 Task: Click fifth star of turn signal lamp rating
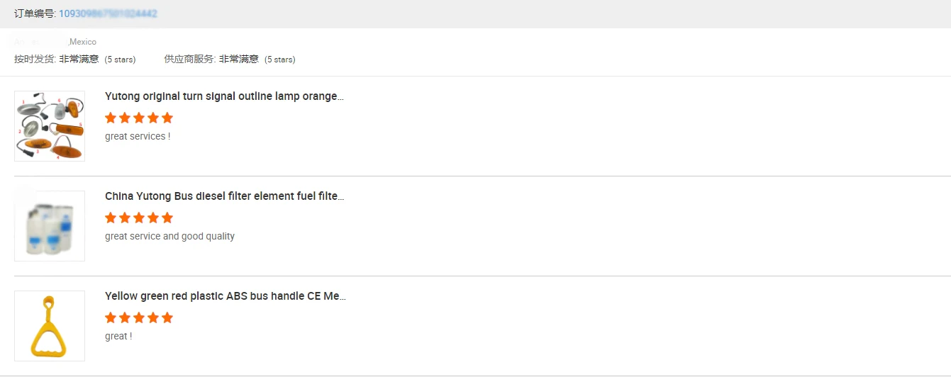tap(167, 118)
